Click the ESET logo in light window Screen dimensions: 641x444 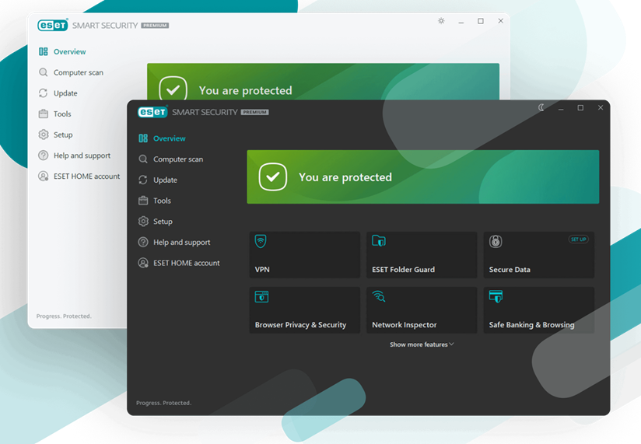pos(53,26)
